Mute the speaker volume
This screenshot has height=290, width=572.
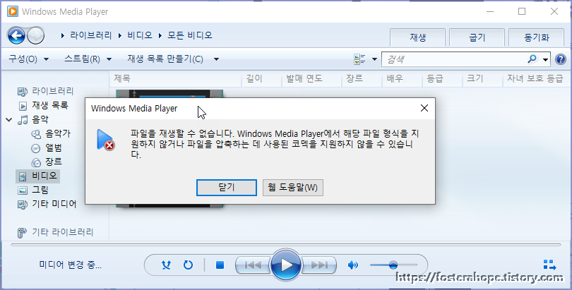tap(353, 265)
